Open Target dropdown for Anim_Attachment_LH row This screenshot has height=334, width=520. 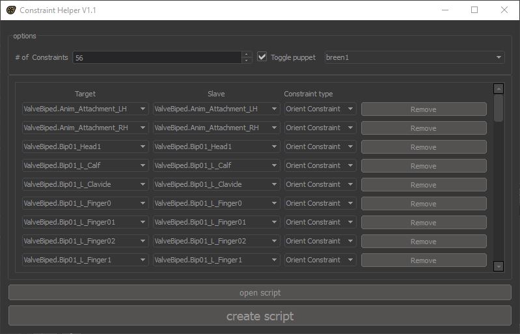(x=85, y=109)
